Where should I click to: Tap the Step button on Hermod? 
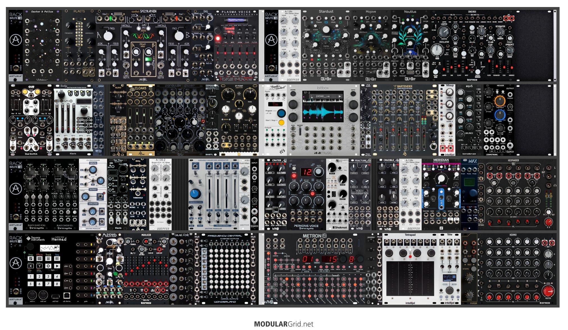point(31,259)
